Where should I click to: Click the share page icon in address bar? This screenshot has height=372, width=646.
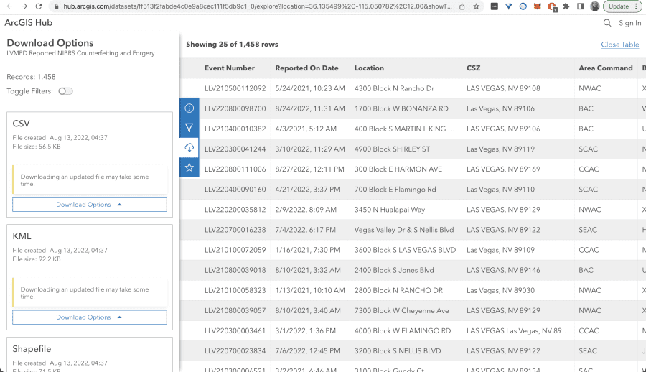tap(462, 6)
